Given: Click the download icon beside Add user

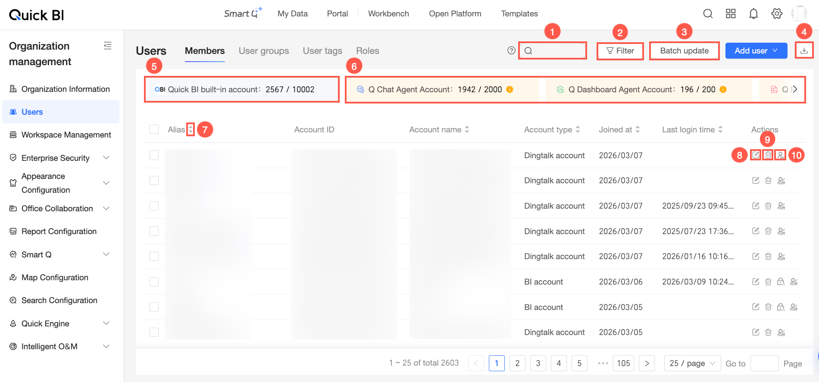Looking at the screenshot, I should tap(804, 50).
